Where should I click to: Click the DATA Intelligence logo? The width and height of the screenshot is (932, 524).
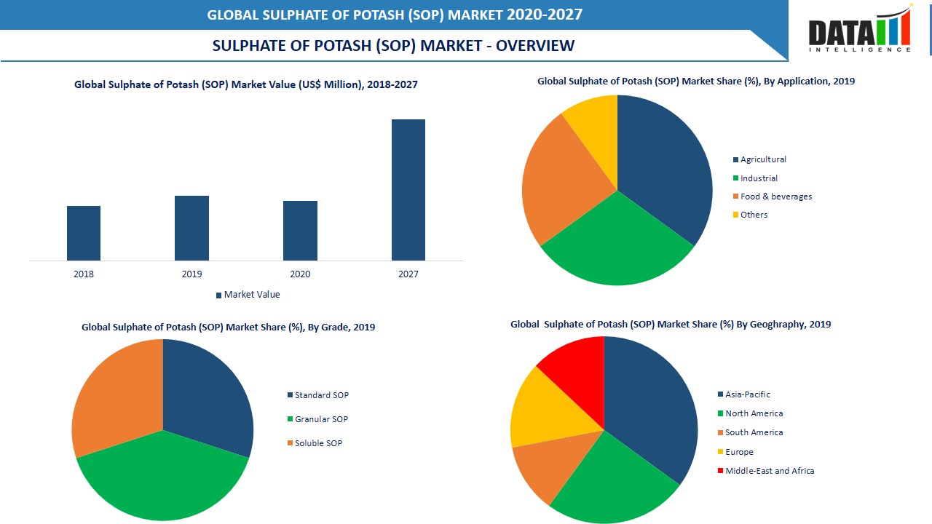859,29
